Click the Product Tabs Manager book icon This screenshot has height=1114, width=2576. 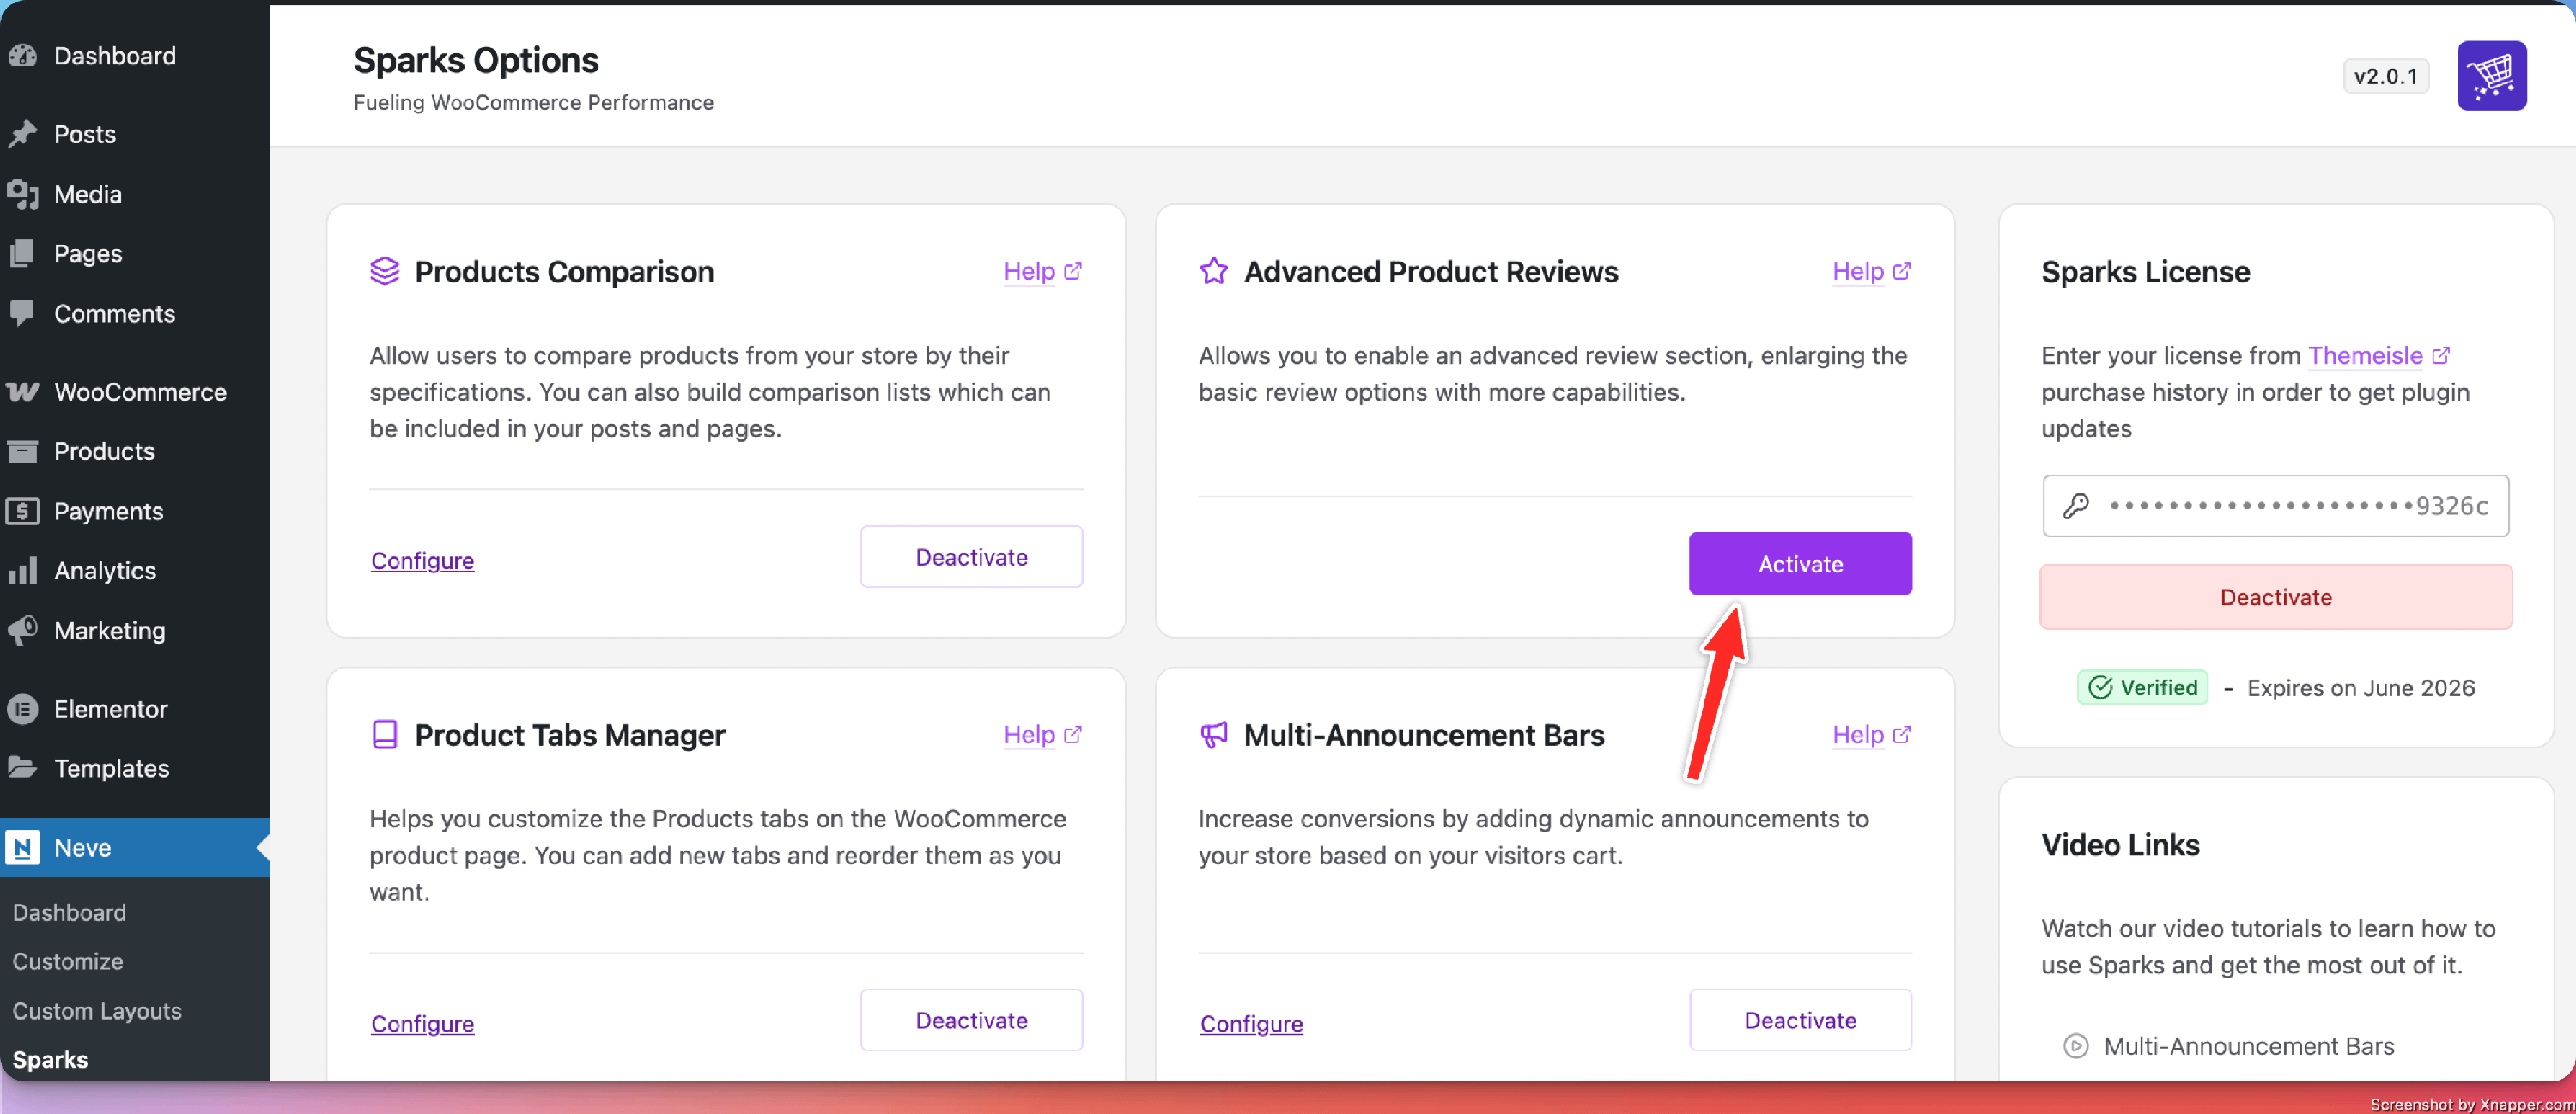coord(384,736)
